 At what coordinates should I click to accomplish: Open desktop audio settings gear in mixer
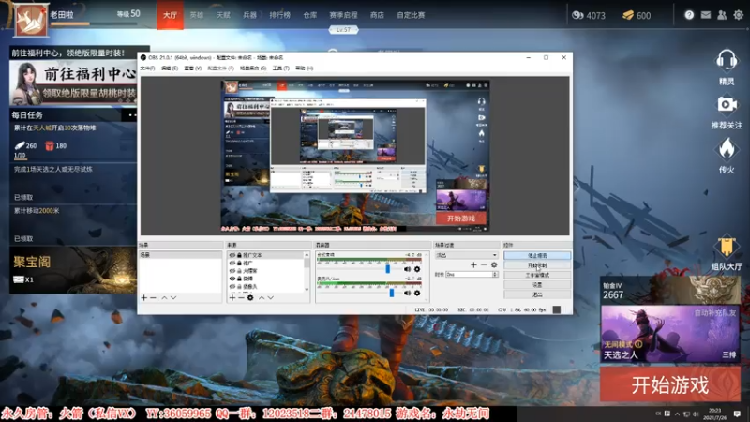[417, 269]
